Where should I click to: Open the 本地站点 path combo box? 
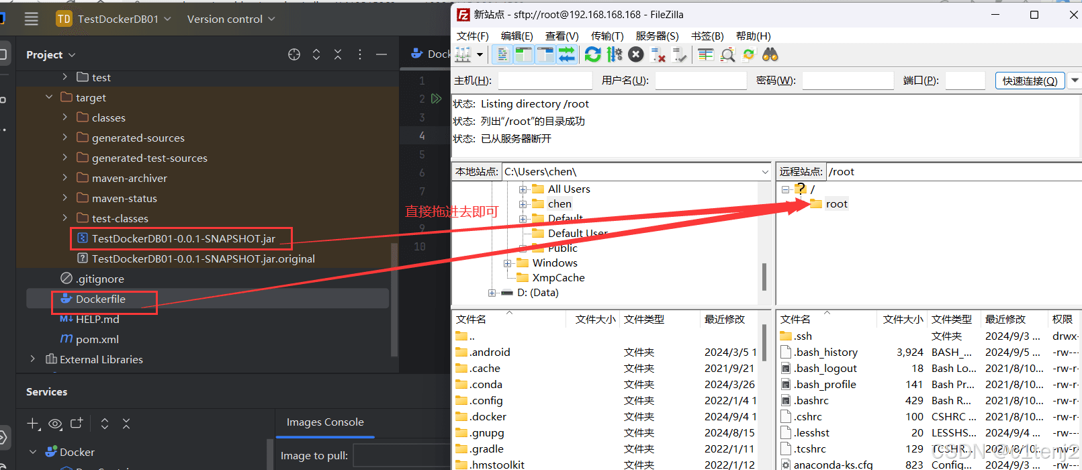click(x=637, y=171)
